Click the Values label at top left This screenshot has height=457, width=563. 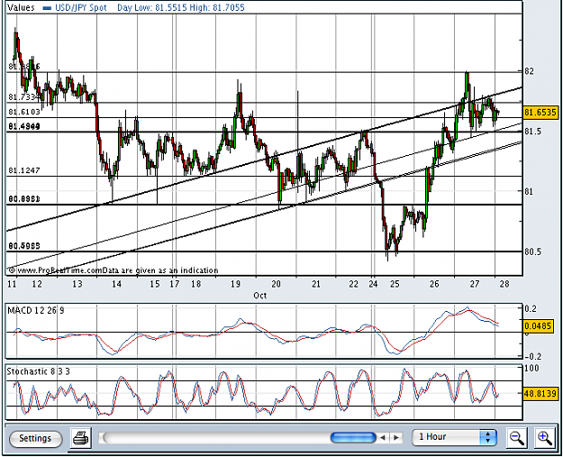(21, 7)
